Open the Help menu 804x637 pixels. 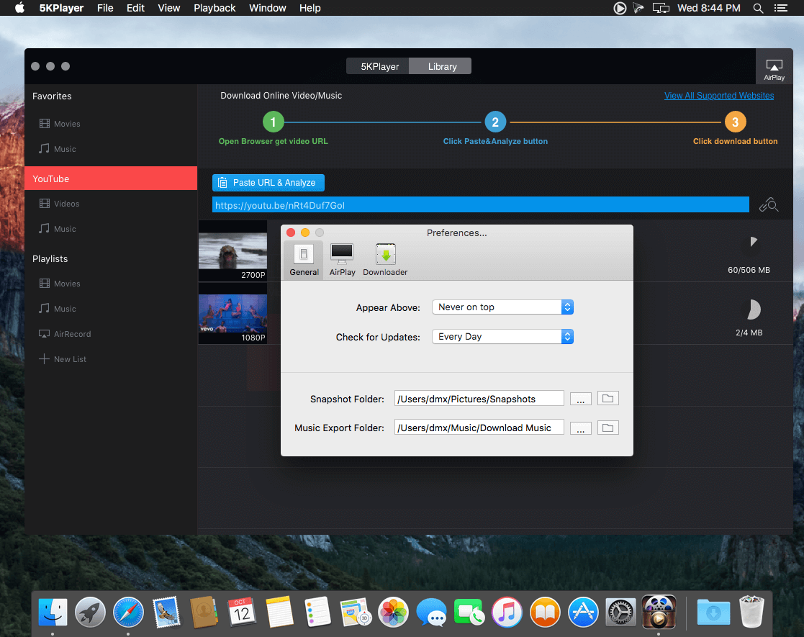tap(310, 8)
